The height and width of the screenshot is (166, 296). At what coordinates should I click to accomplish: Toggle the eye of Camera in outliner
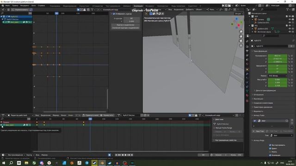point(290,19)
